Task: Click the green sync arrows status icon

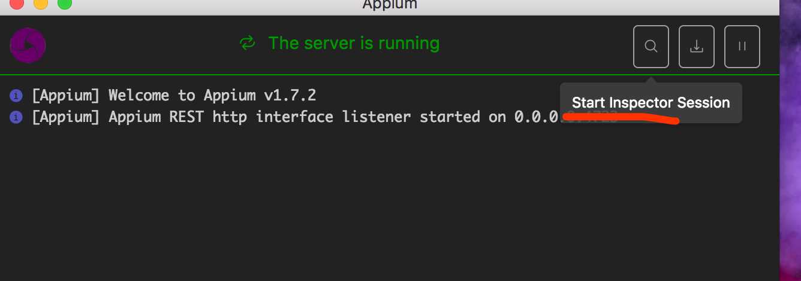Action: (x=247, y=43)
